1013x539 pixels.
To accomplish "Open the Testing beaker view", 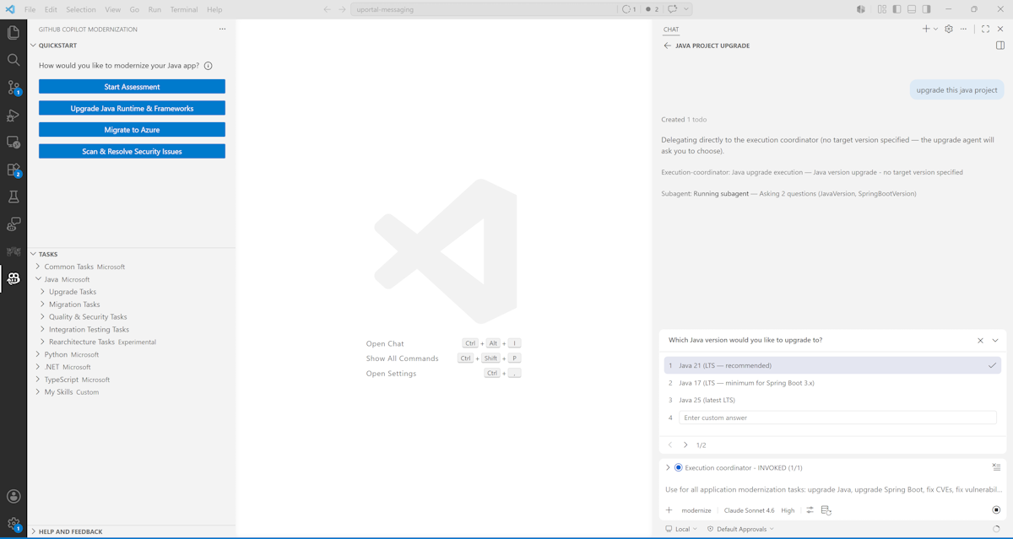I will point(14,197).
